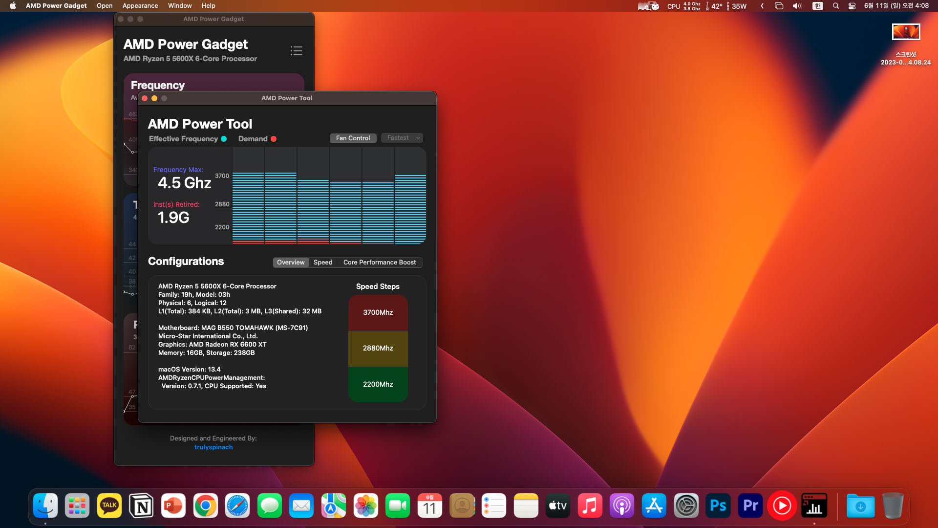Open Calendar from the dock
This screenshot has width=938, height=528.
[x=429, y=506]
